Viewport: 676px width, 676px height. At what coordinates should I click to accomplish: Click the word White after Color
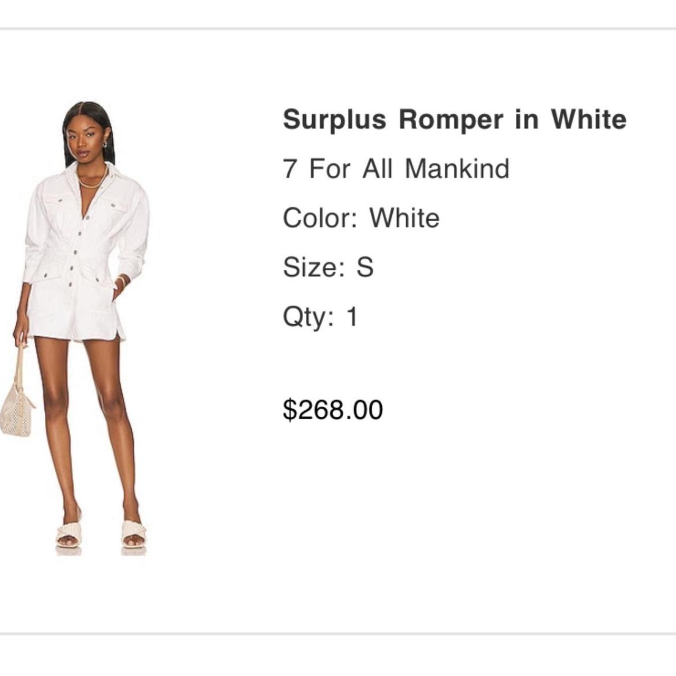pos(405,218)
